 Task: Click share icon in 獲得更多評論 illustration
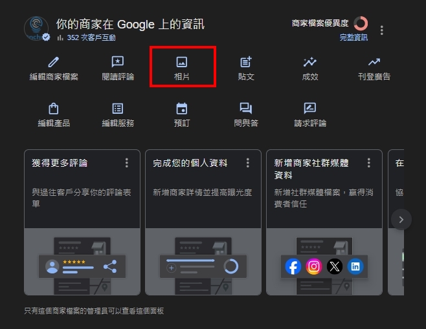(110, 266)
